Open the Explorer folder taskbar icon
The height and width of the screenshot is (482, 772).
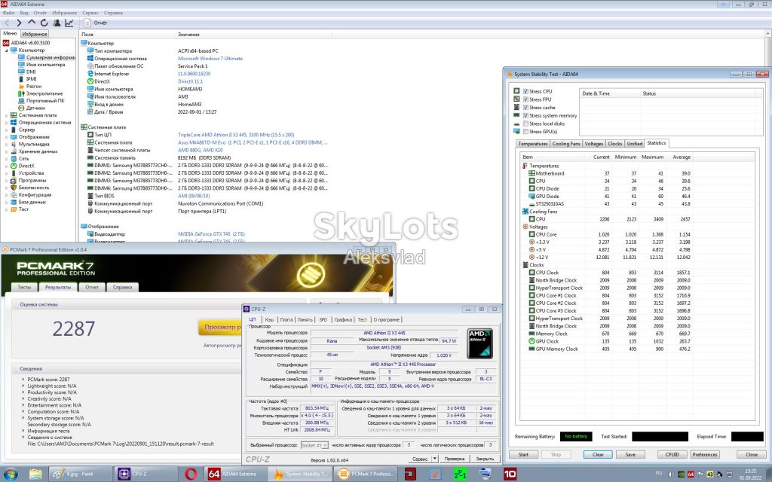pos(35,474)
